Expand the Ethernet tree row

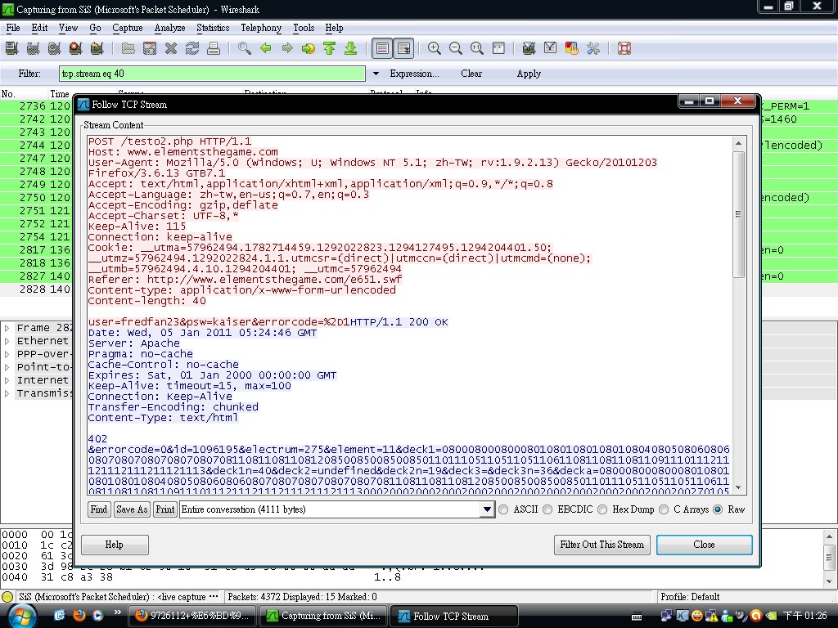pyautogui.click(x=7, y=341)
